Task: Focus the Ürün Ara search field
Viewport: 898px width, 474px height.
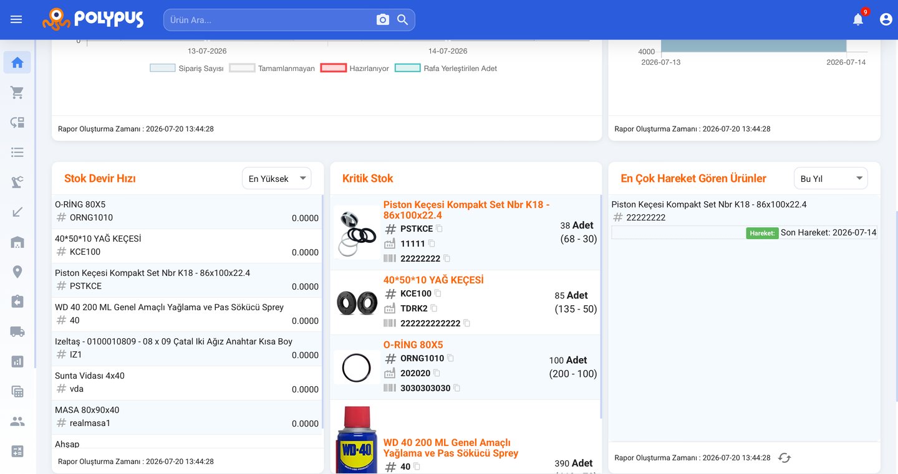Action: [269, 20]
